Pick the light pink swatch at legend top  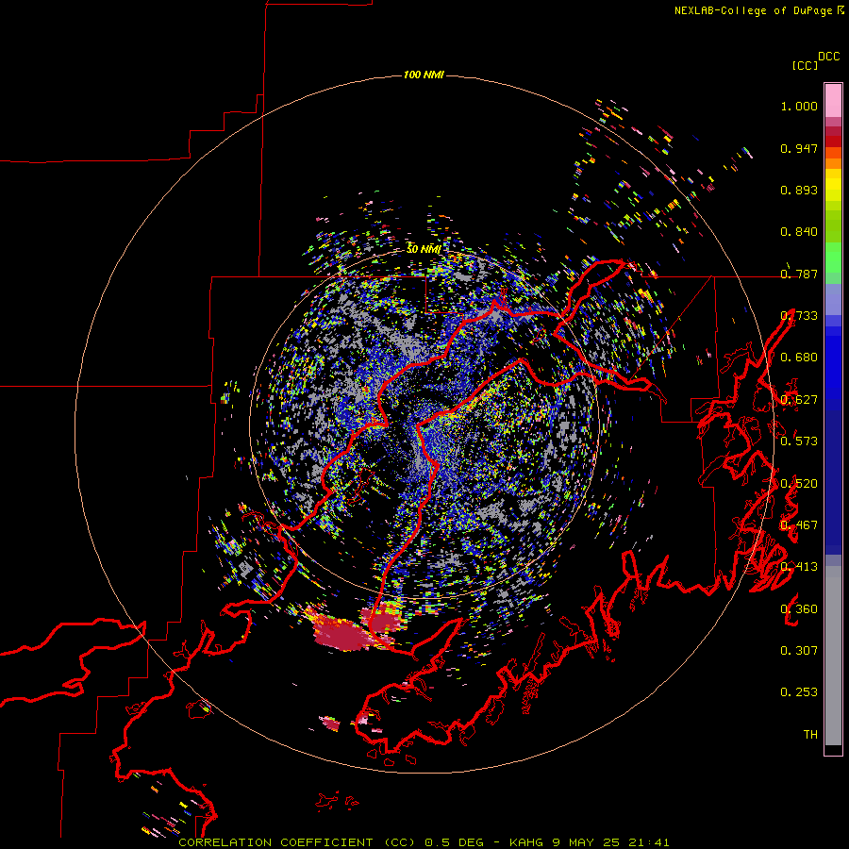pyautogui.click(x=833, y=101)
